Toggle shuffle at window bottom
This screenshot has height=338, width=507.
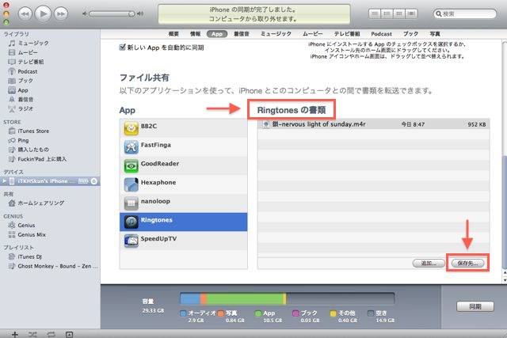pos(32,335)
